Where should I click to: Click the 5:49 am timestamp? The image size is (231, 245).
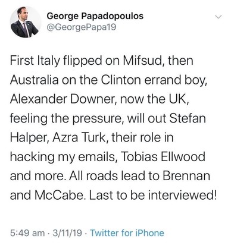pyautogui.click(x=27, y=233)
